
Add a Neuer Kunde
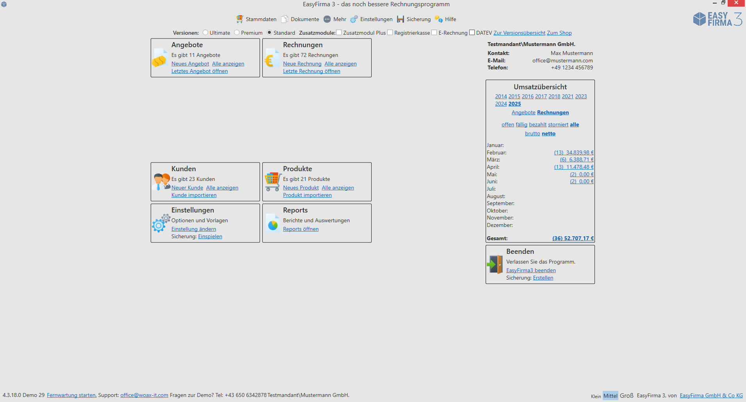click(x=187, y=188)
